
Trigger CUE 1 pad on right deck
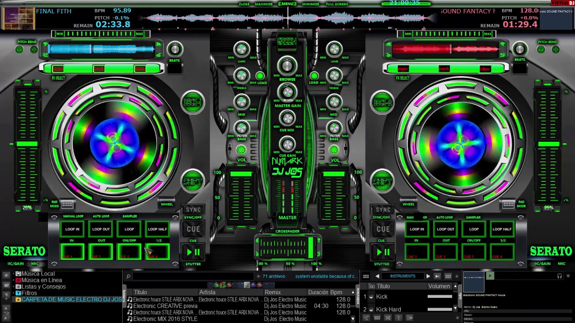coord(417,252)
